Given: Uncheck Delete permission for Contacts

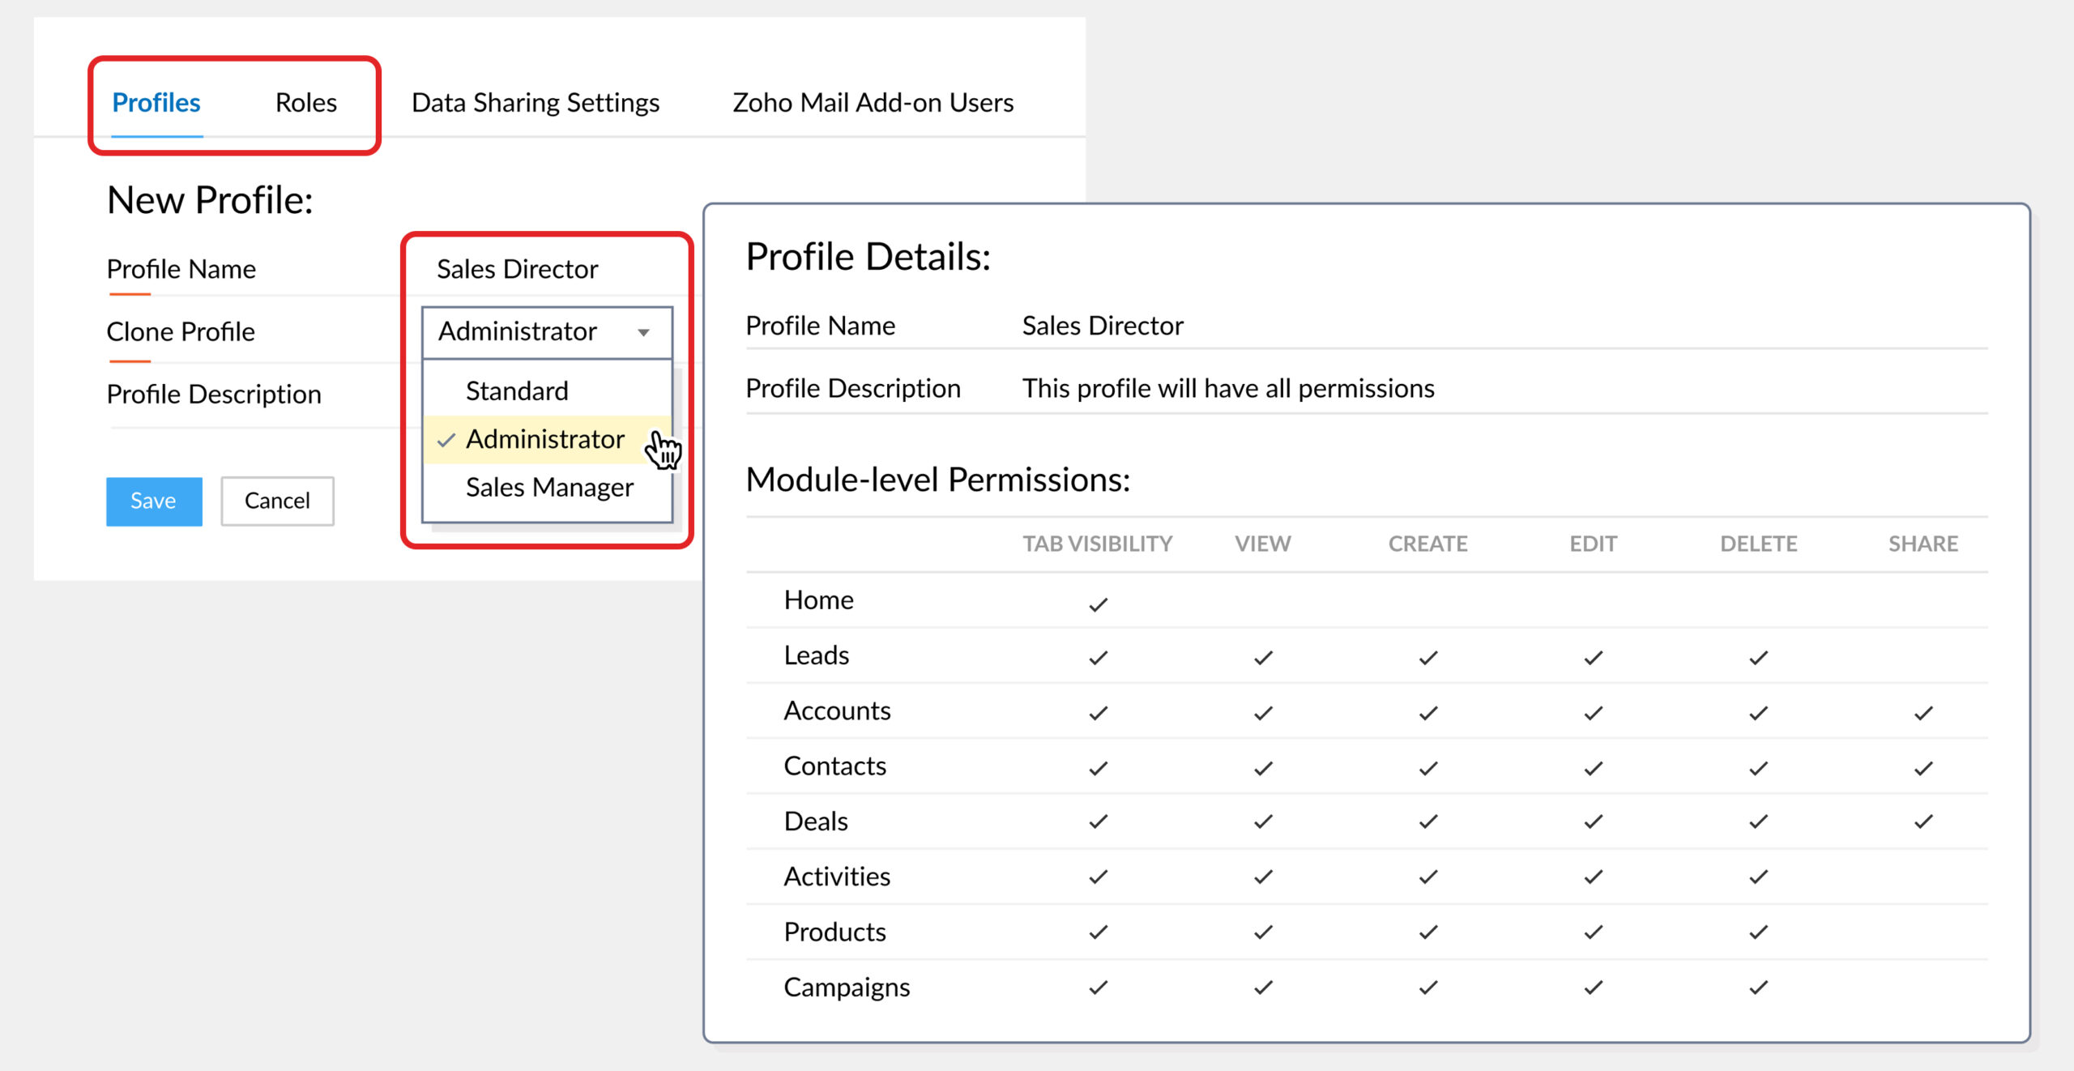Looking at the screenshot, I should [x=1758, y=766].
